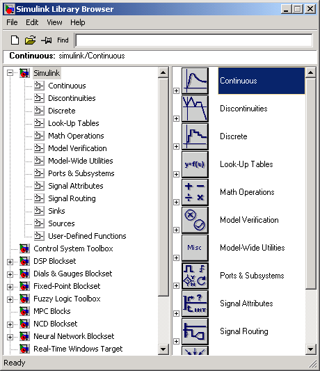Click the Continuous library block icon in right pane
320x371 pixels.
195,81
